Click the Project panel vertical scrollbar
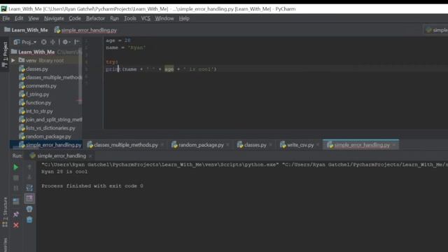The image size is (448, 252). [80, 77]
